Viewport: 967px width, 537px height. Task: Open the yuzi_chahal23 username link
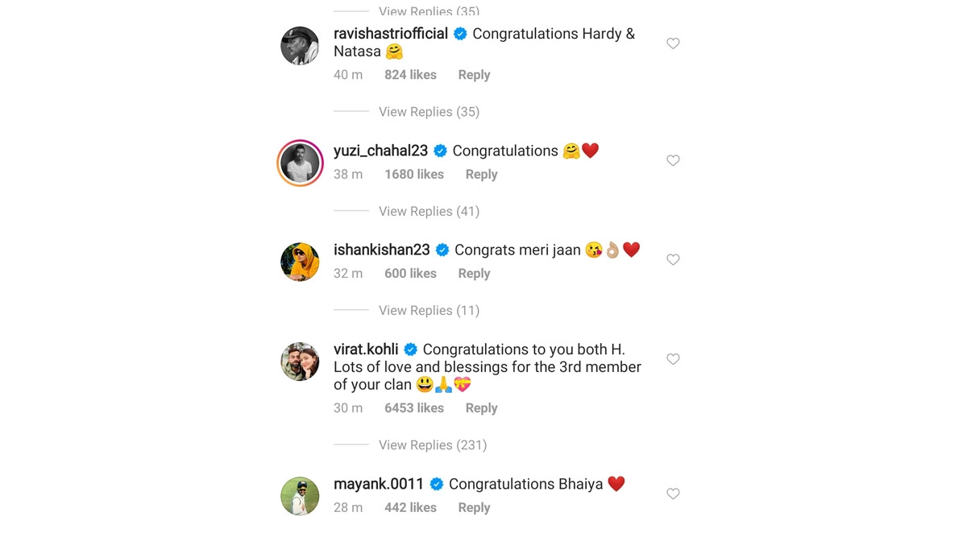[x=382, y=151]
